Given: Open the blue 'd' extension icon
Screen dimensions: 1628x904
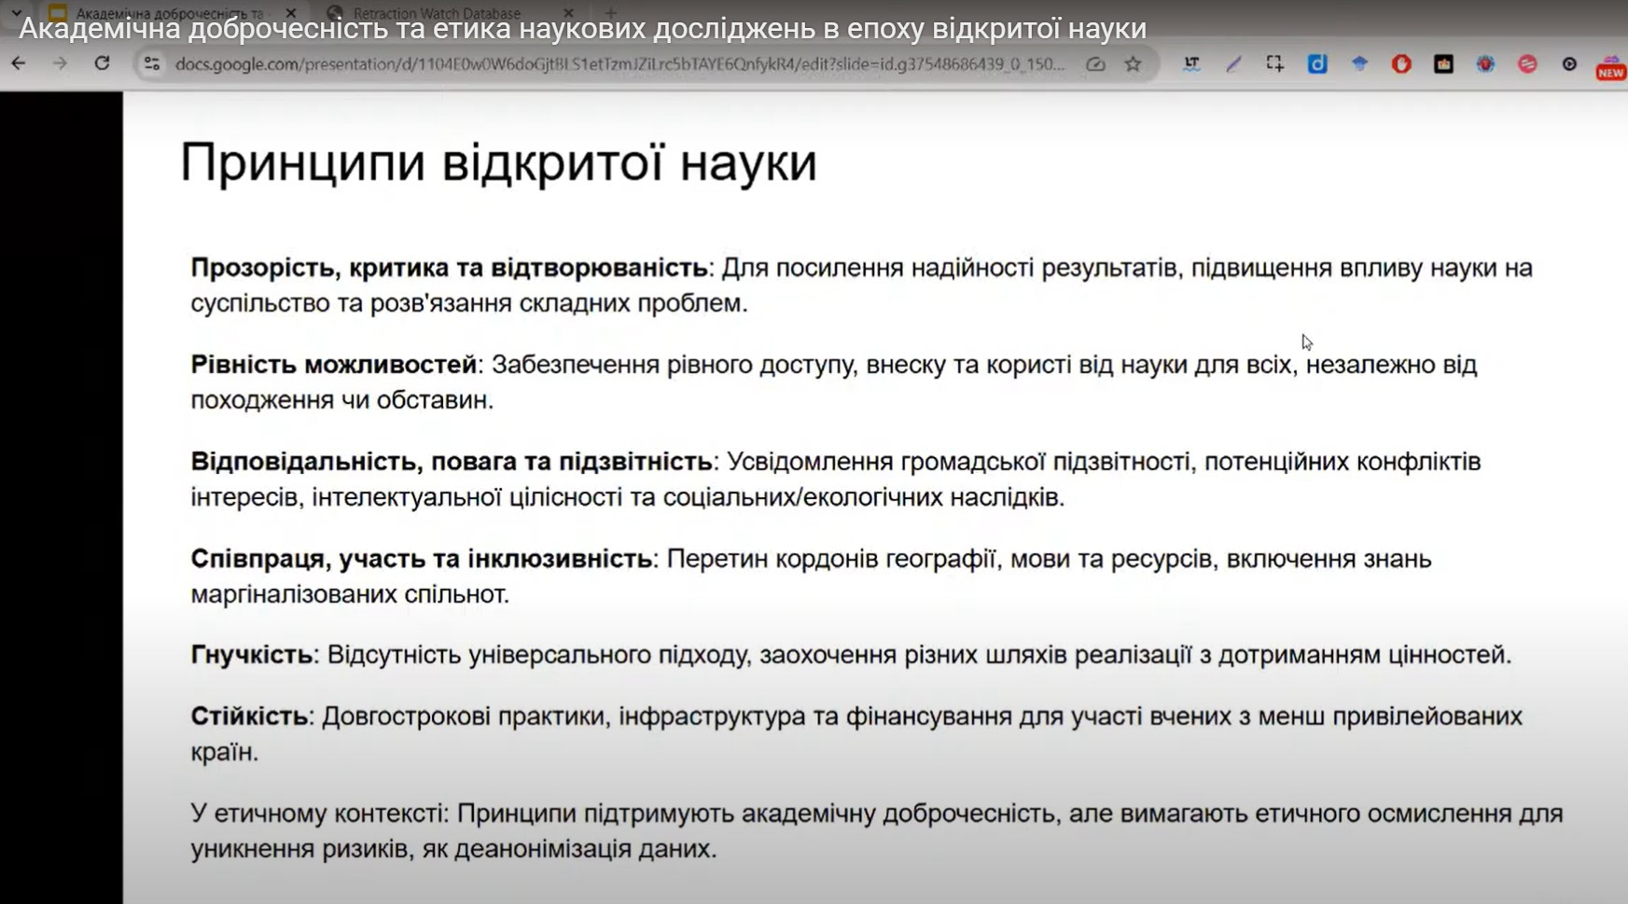Looking at the screenshot, I should click(x=1317, y=63).
